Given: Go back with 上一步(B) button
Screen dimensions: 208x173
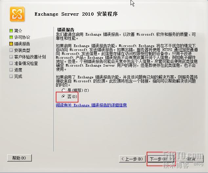Looking at the screenshot, I should coord(132,159).
